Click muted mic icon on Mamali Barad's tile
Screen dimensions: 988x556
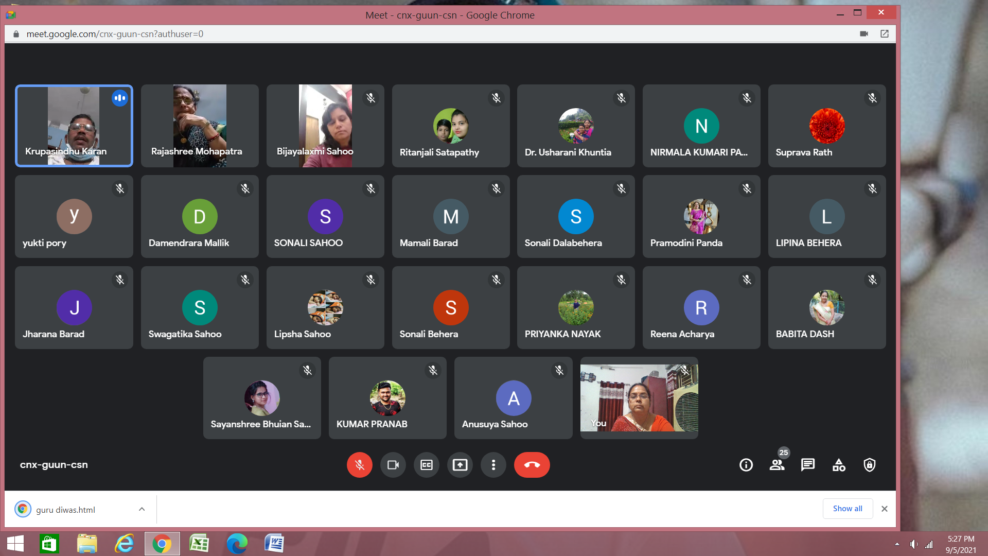(x=496, y=188)
